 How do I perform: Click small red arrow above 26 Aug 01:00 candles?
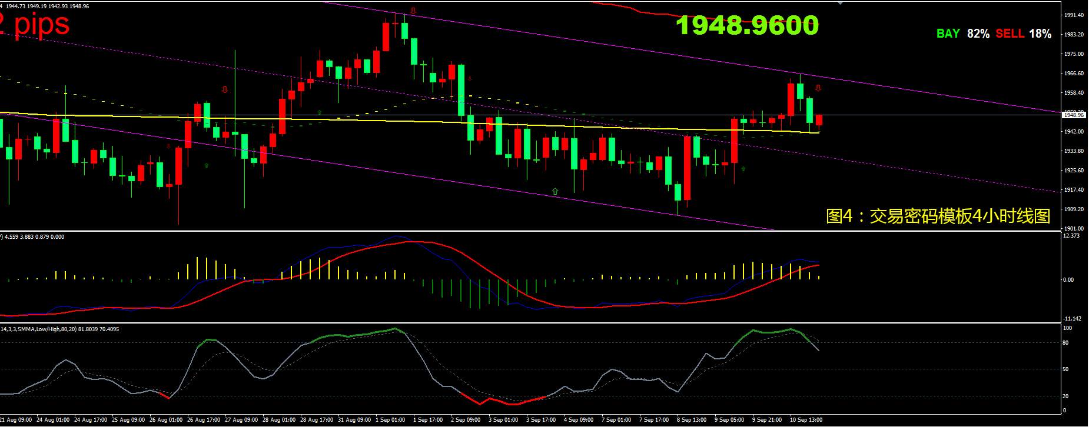click(x=169, y=146)
